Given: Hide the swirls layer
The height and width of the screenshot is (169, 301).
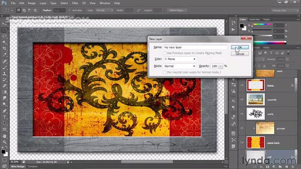Looking at the screenshot, I should 242,114.
